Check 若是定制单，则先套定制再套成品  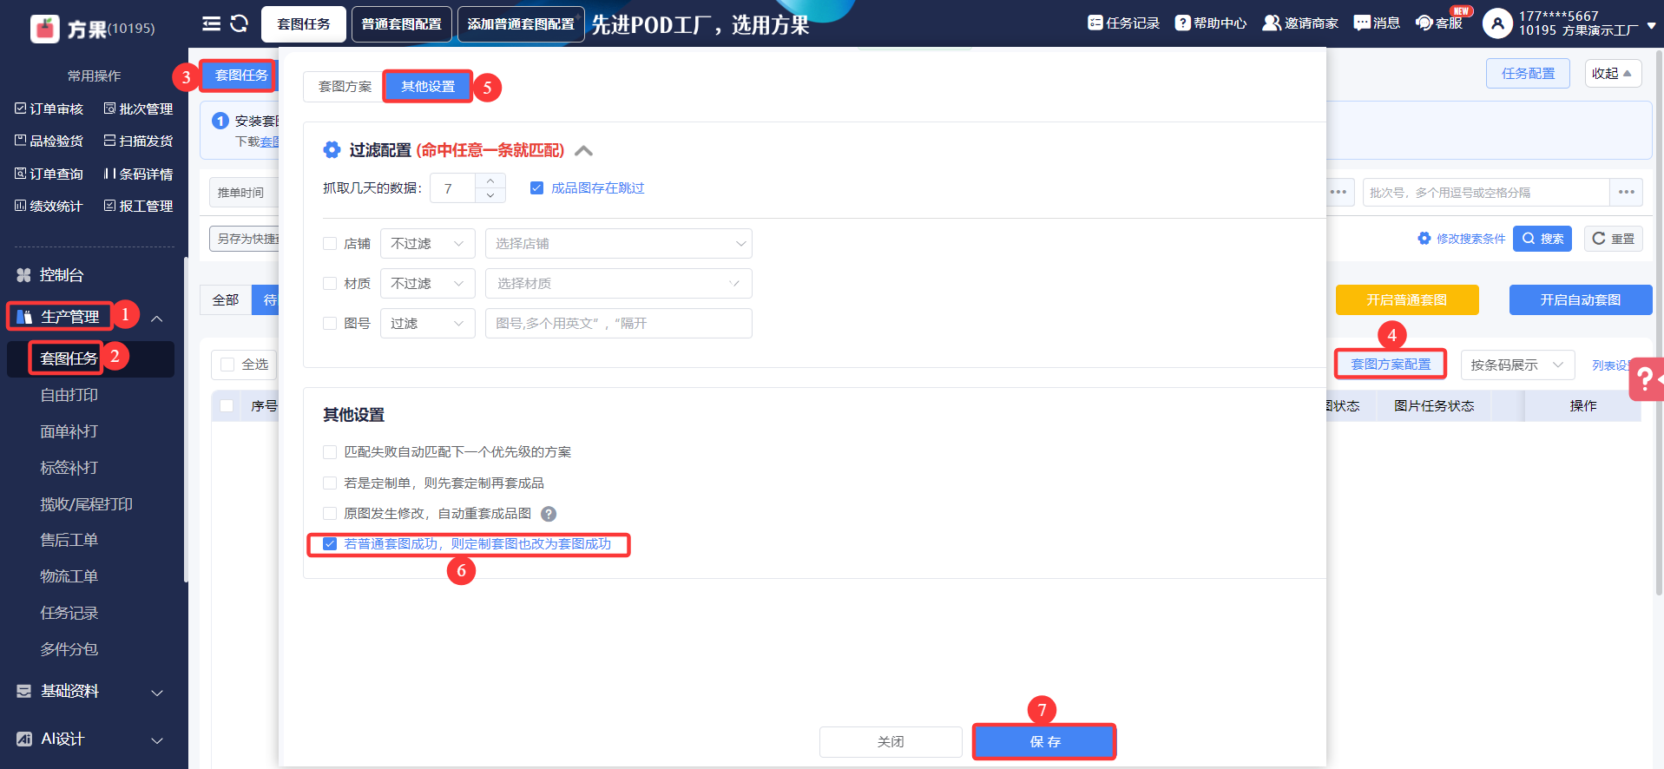click(330, 483)
